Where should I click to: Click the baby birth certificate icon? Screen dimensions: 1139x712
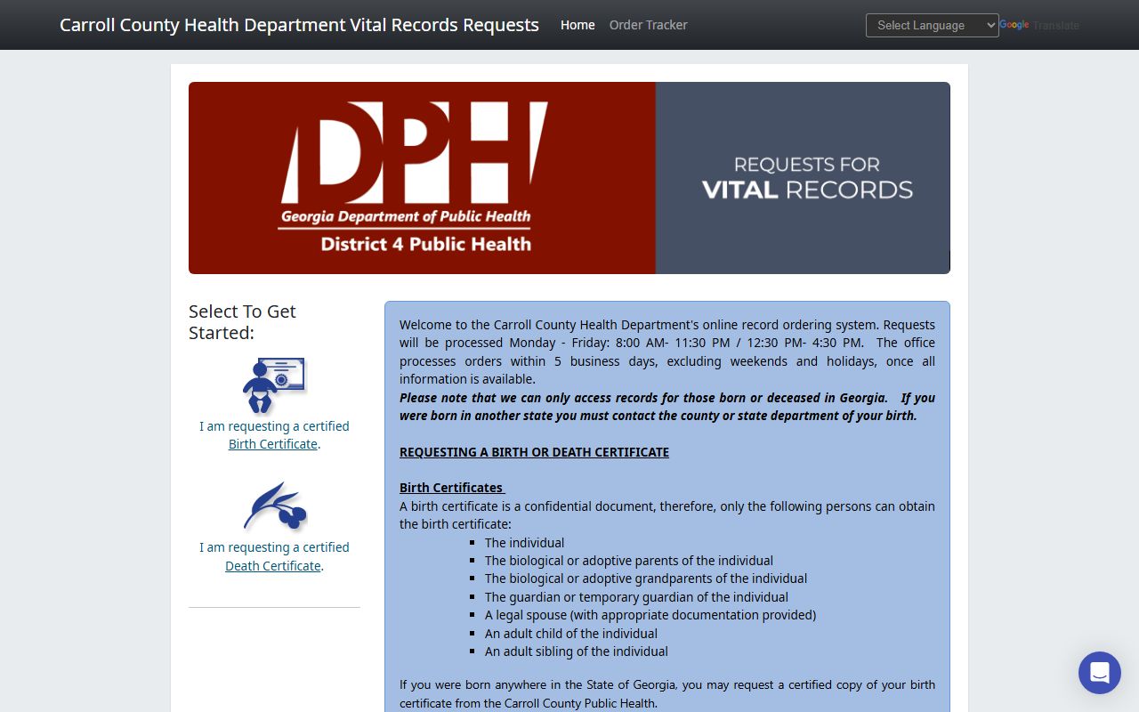coord(274,385)
